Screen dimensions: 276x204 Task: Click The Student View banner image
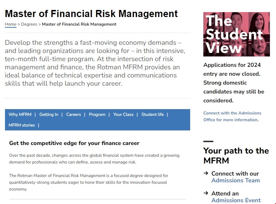pyautogui.click(x=236, y=34)
